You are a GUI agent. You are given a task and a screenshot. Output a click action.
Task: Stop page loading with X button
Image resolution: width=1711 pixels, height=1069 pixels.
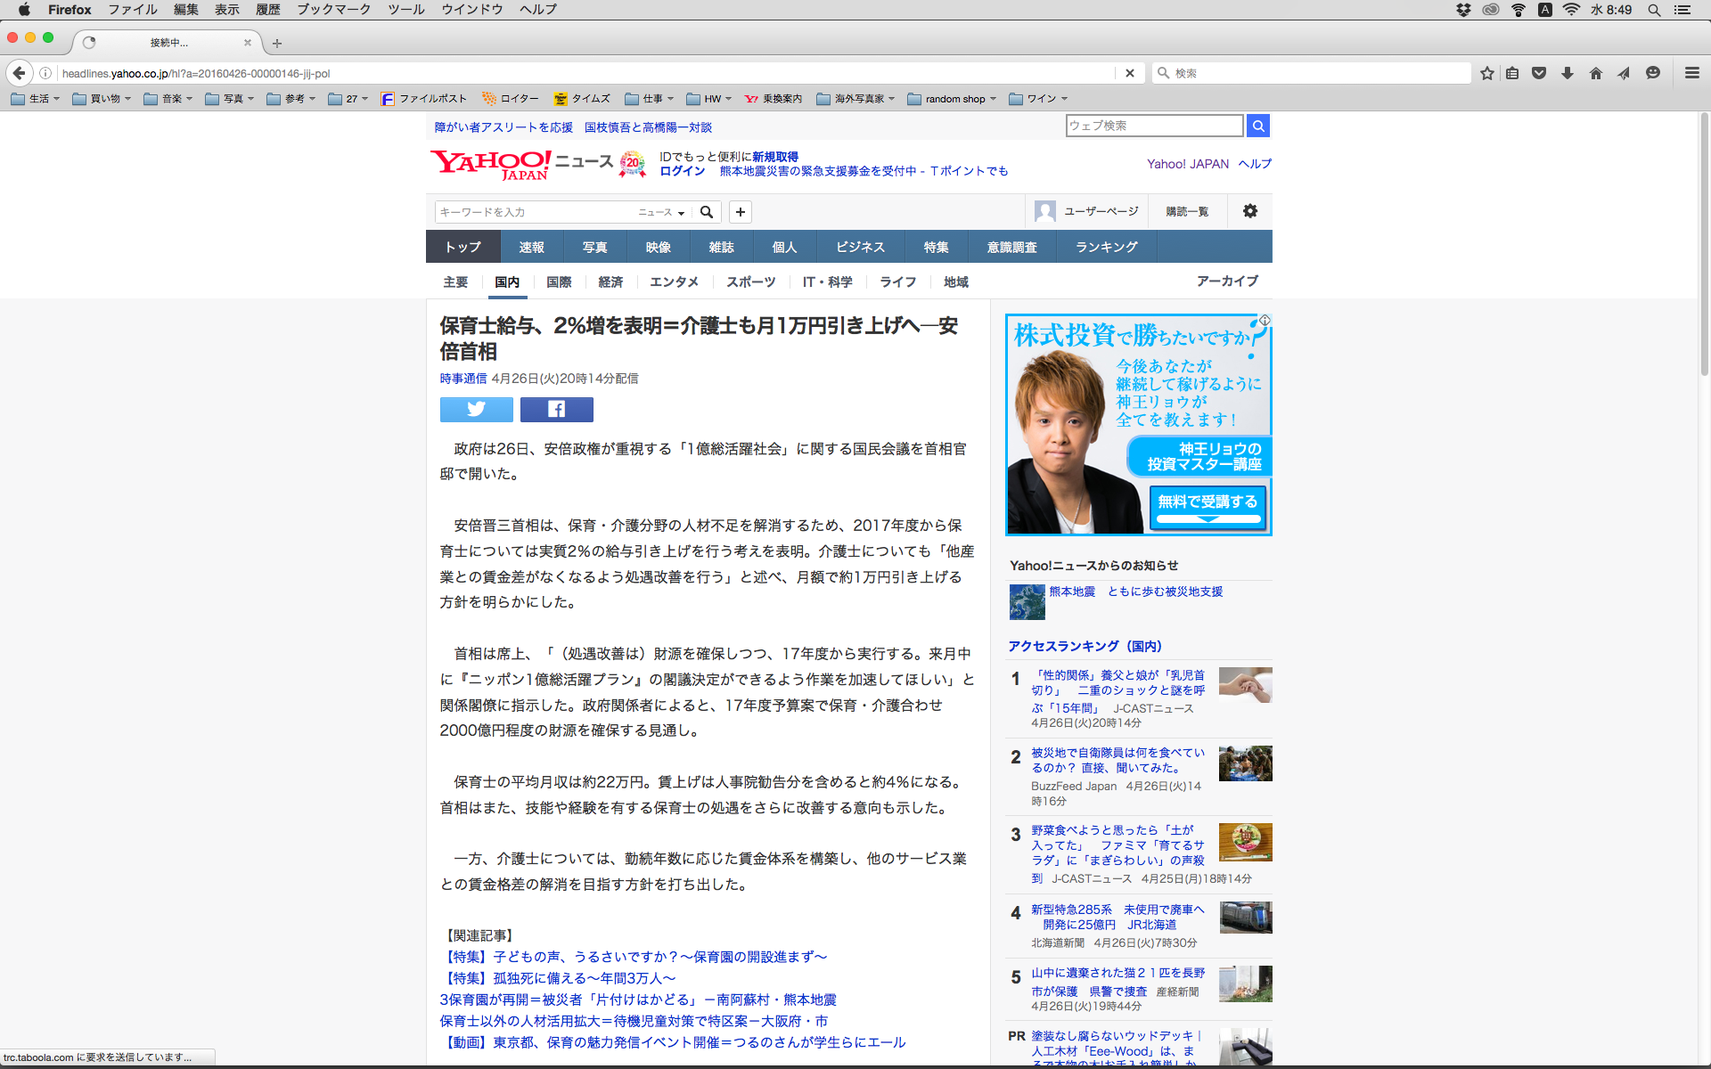tap(1129, 73)
